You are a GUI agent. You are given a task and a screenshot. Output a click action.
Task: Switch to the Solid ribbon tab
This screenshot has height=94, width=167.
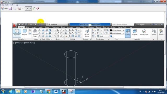27,27
